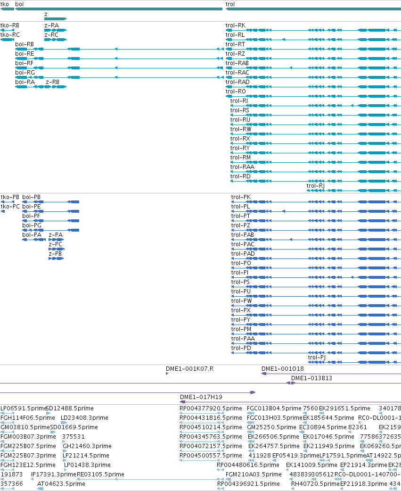
Task: Open transcript z-RC
Action: (x=51, y=35)
